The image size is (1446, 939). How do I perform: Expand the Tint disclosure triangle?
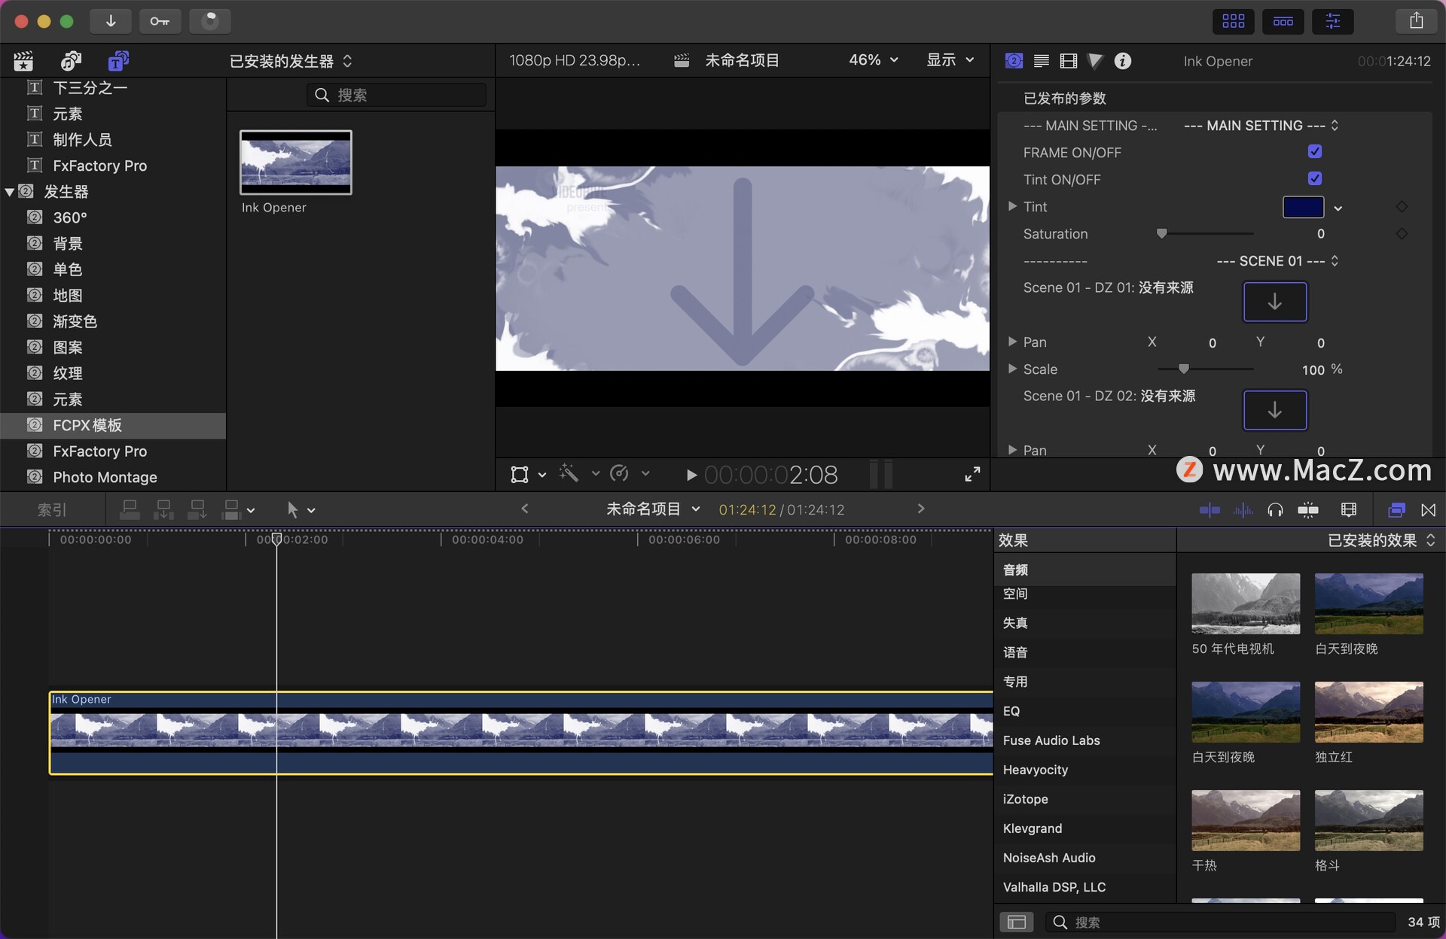1012,206
